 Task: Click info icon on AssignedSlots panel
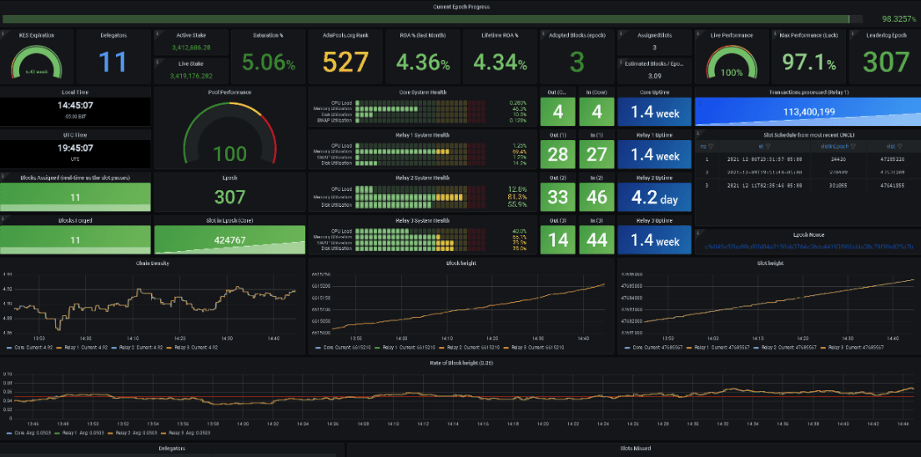coord(620,32)
